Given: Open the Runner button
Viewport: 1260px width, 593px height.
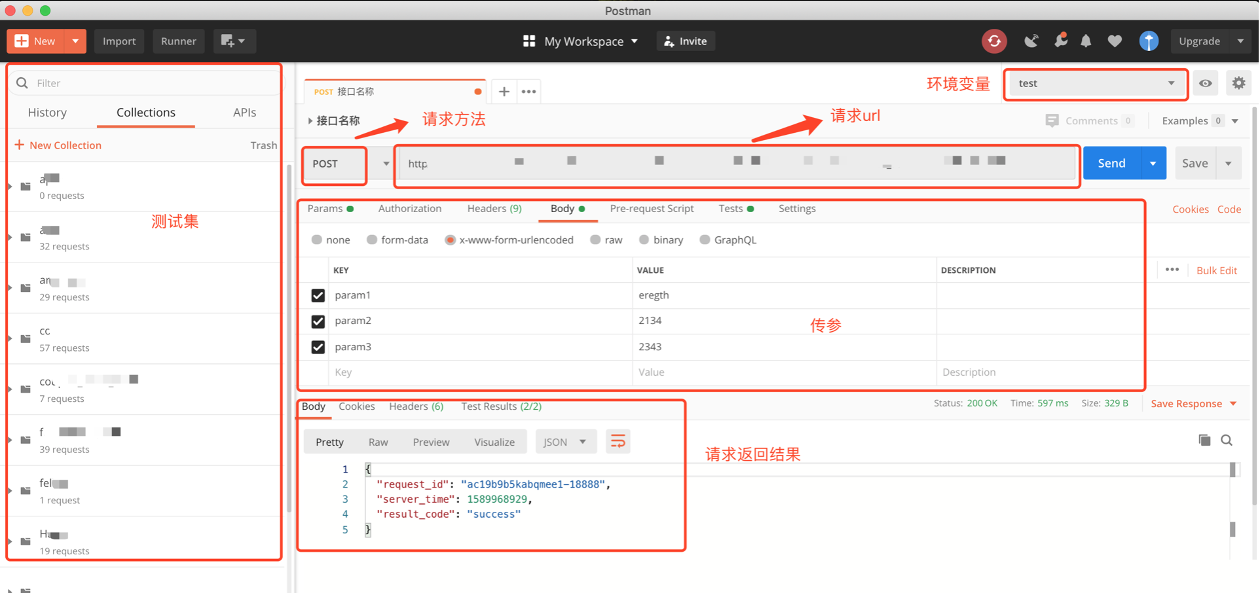Looking at the screenshot, I should coord(178,41).
